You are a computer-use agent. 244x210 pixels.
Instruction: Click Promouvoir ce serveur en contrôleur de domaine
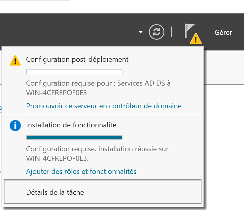point(104,106)
